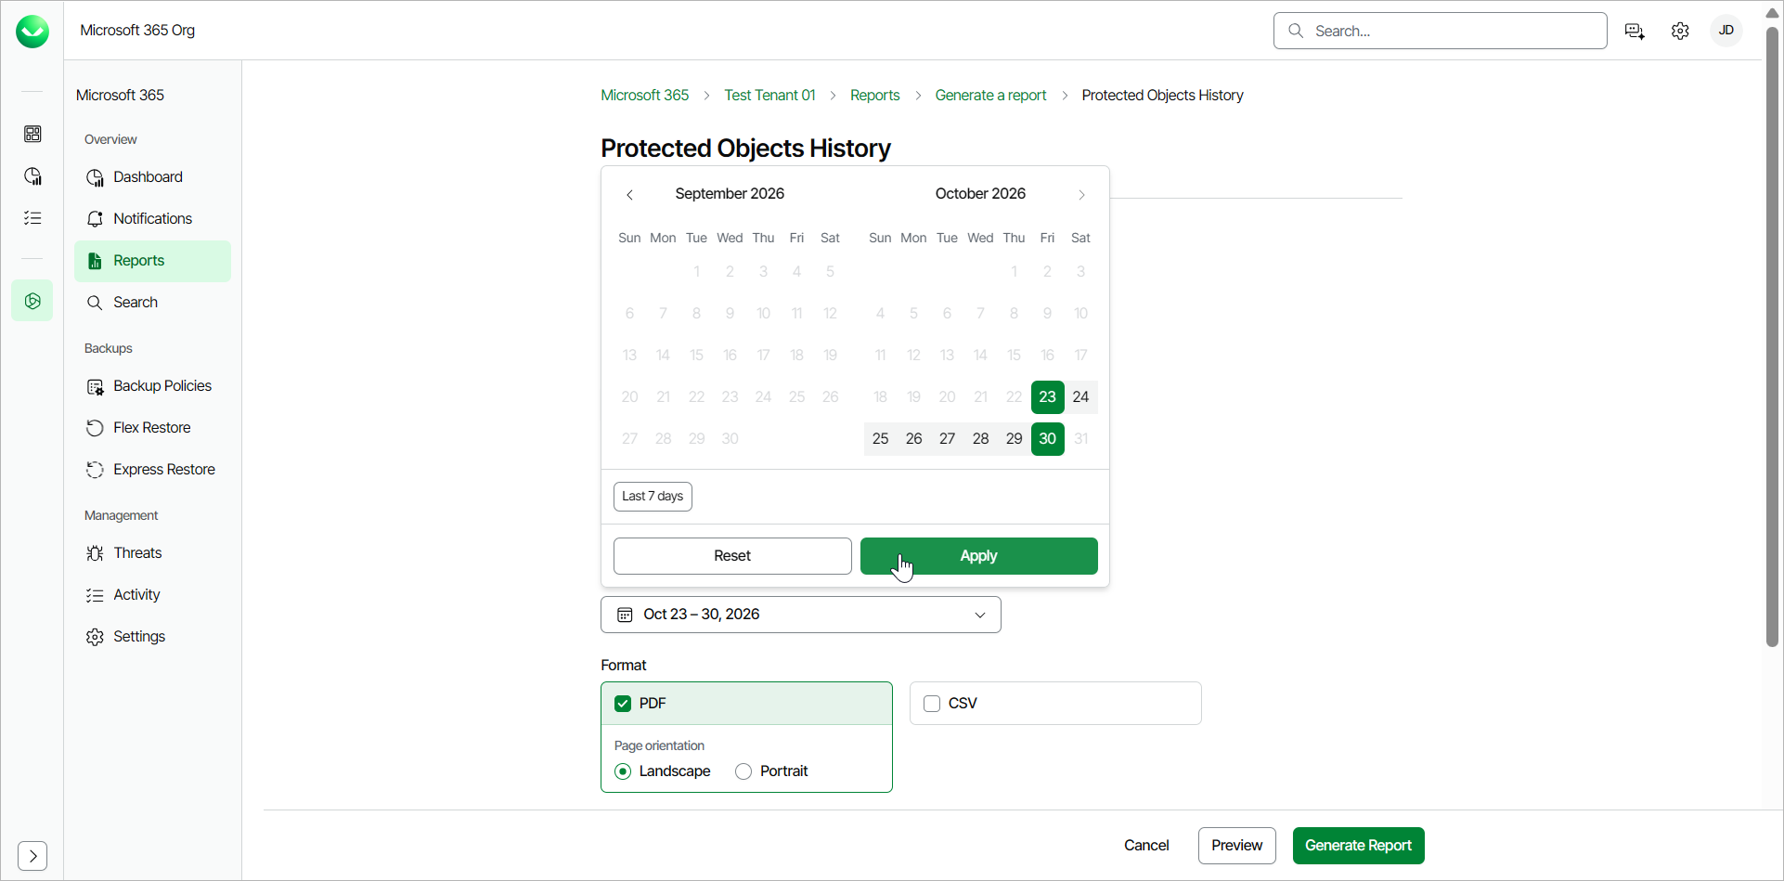Open Backup Policies page
Image resolution: width=1784 pixels, height=881 pixels.
coord(152,386)
